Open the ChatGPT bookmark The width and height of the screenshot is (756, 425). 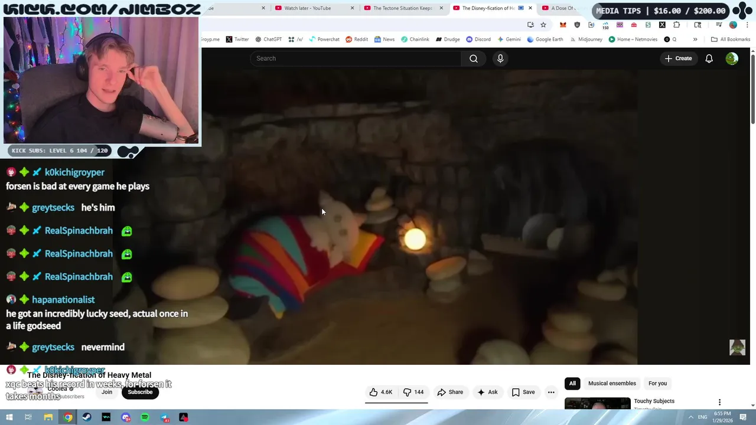[268, 40]
